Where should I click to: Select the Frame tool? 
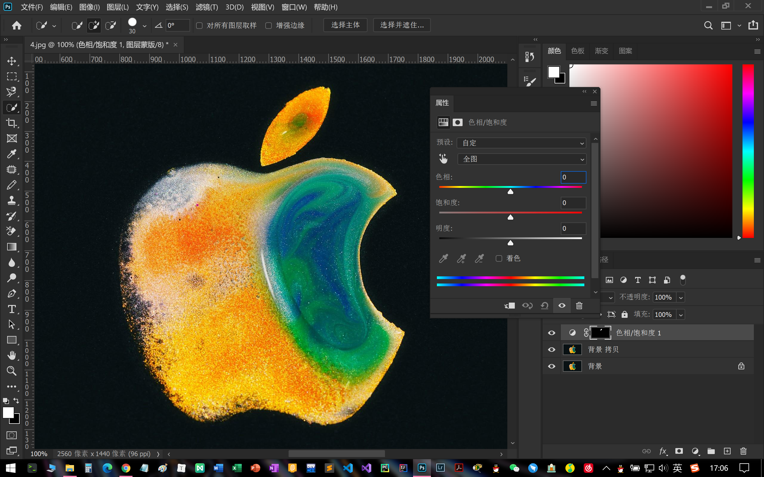coord(12,138)
